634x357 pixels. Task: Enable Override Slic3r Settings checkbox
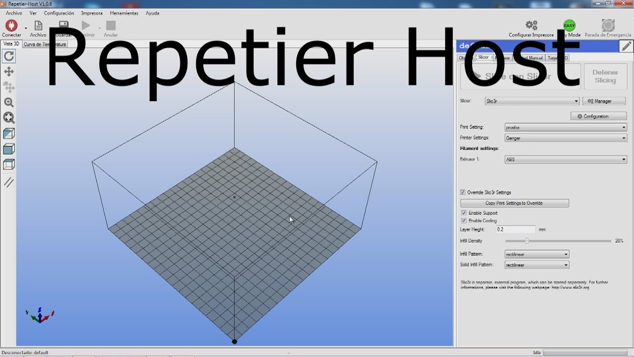pyautogui.click(x=463, y=192)
